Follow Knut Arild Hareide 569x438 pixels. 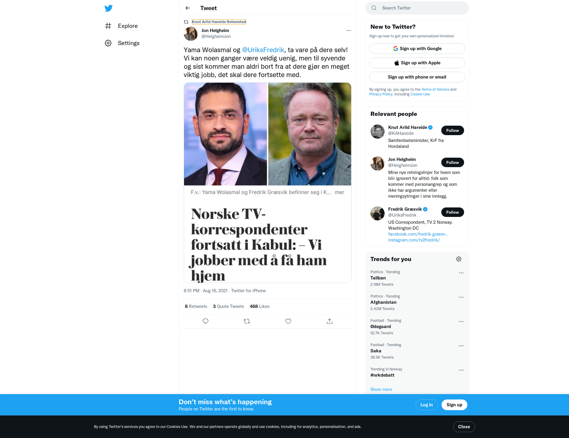453,130
